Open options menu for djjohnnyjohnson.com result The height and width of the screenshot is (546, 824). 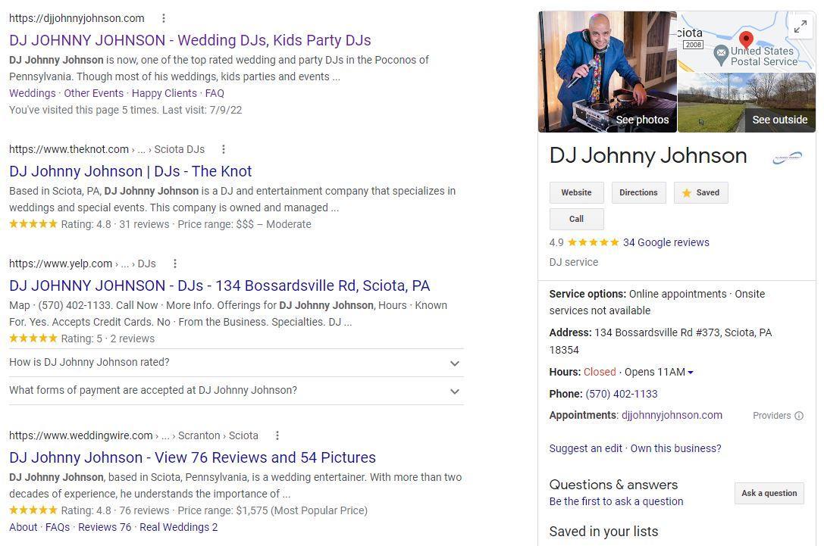[x=164, y=18]
